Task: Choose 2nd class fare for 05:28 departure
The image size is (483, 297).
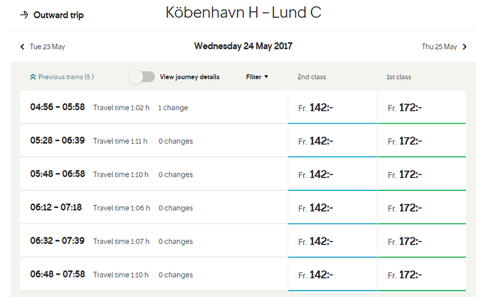Action: coord(332,141)
